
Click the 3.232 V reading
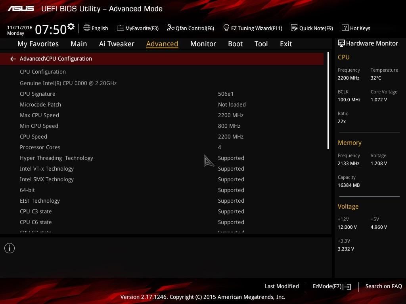pos(346,249)
